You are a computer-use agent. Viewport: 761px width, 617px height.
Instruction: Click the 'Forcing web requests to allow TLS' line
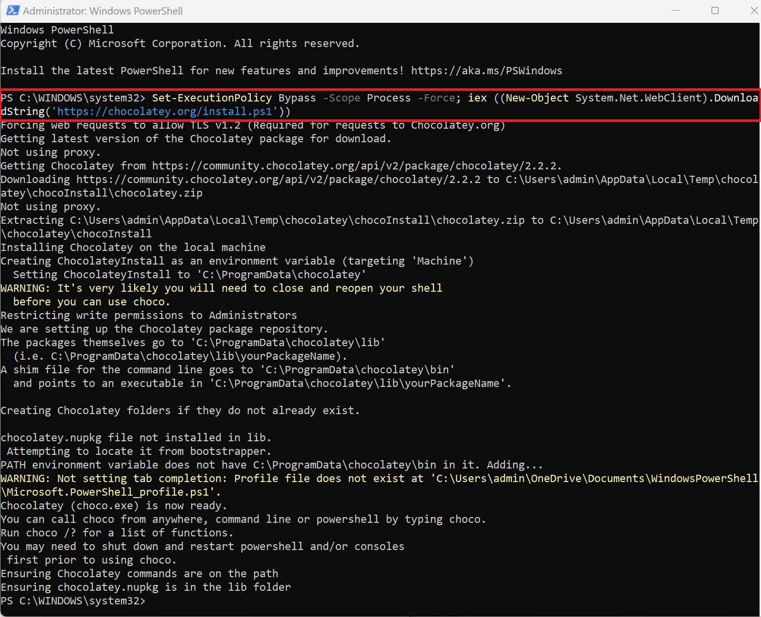click(x=253, y=125)
